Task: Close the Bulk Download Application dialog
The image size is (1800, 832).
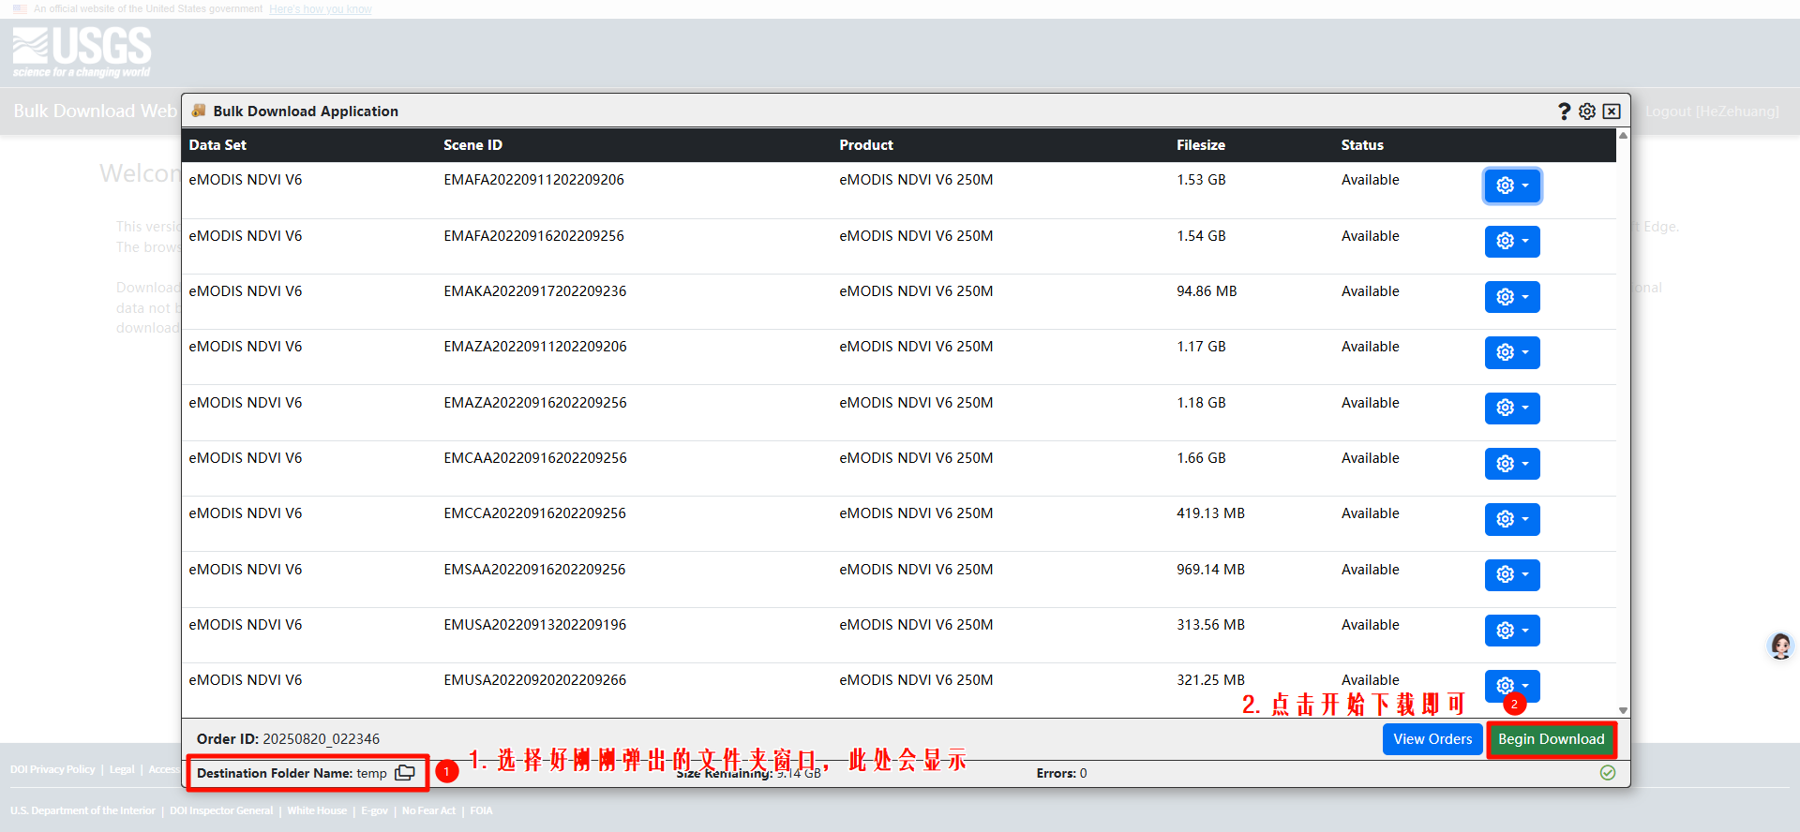Action: pos(1612,111)
